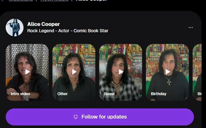Click the bell icon in the follow button
This screenshot has width=206, height=128.
pyautogui.click(x=76, y=117)
